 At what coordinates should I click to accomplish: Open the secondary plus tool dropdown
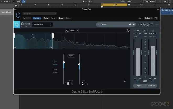coord(90,1)
